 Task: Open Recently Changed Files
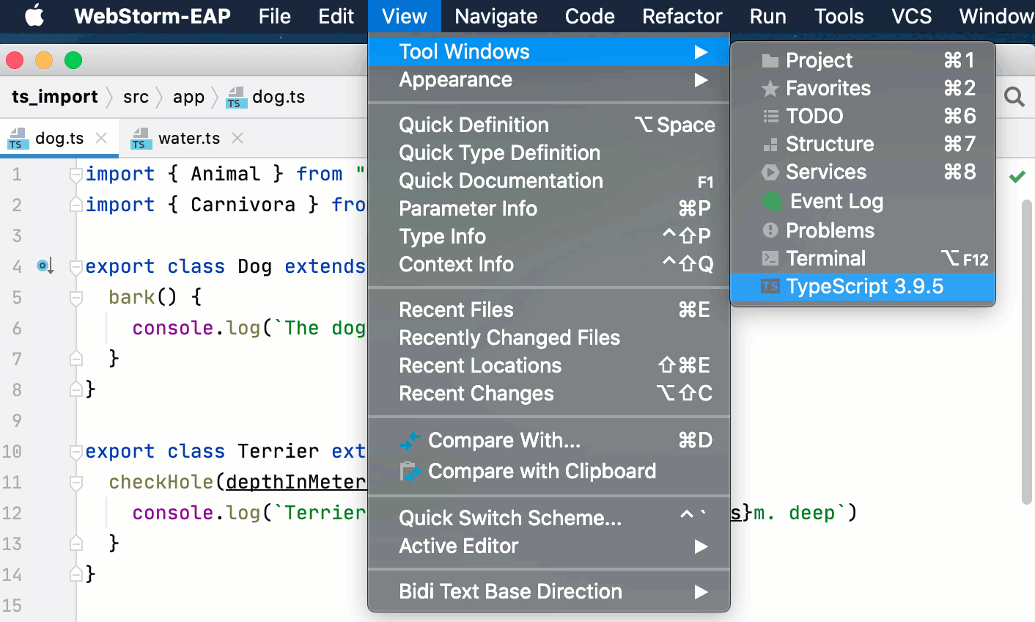(549, 337)
